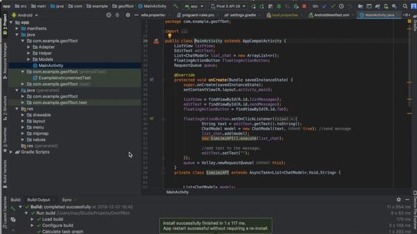
Task: Click the geoffbot breadcrumb folder
Action: coord(123,6)
